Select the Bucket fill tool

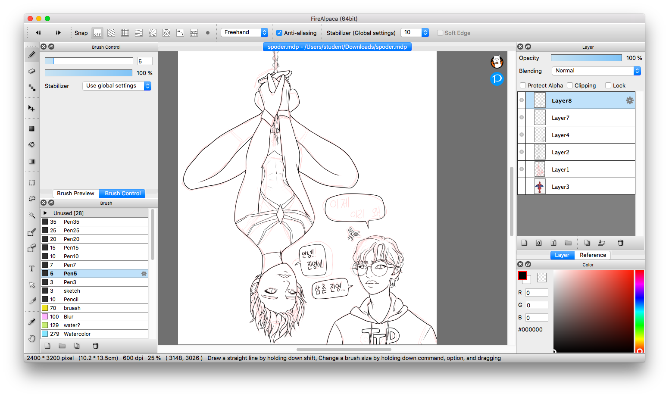tap(31, 145)
